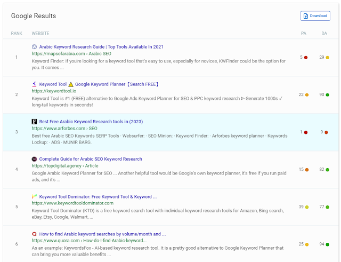Click the green DA dot beside 94
The width and height of the screenshot is (341, 262).
coord(328,244)
